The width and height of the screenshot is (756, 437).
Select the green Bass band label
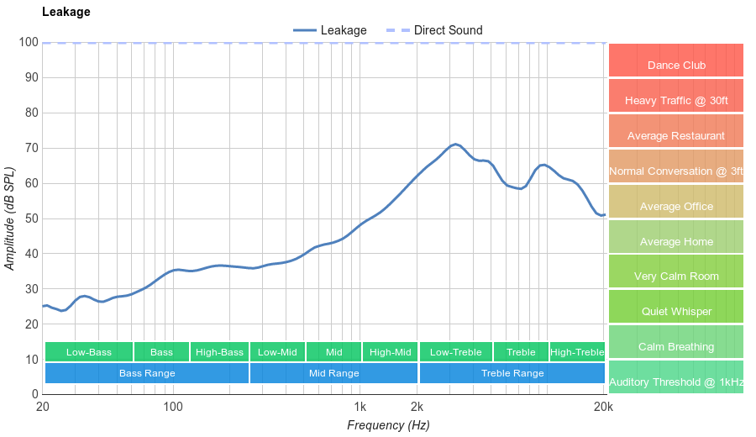pyautogui.click(x=161, y=352)
